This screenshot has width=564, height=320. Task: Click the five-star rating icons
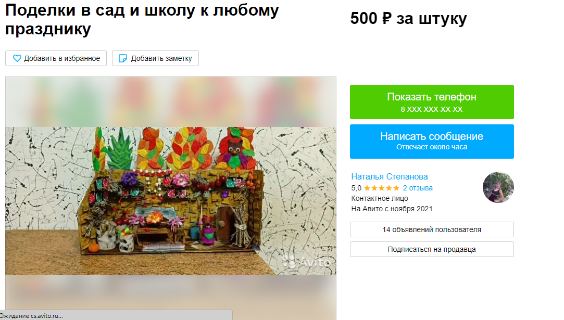coord(382,188)
